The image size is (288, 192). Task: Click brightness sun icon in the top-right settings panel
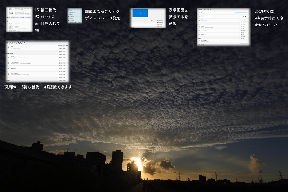point(199,13)
